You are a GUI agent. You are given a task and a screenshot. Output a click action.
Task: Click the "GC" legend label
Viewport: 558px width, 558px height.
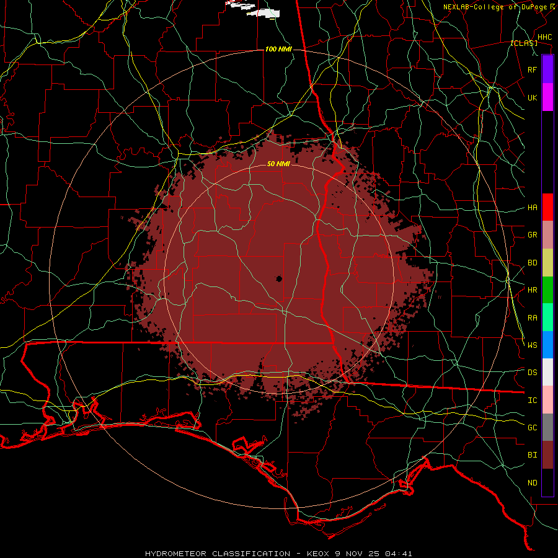pyautogui.click(x=532, y=428)
